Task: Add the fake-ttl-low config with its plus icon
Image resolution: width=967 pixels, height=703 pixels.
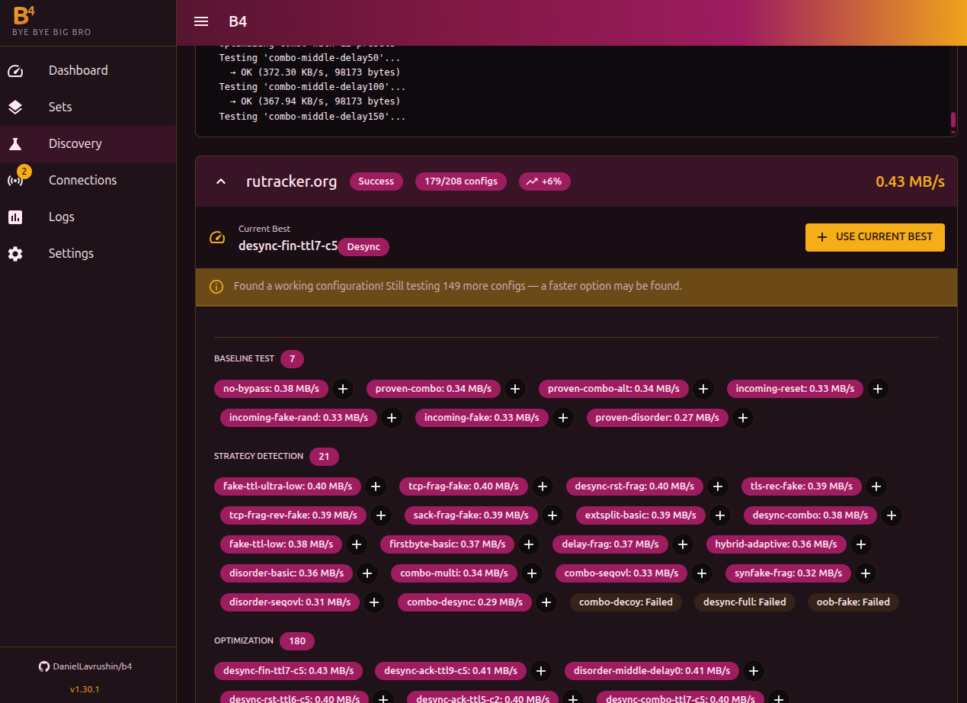Action: (356, 544)
